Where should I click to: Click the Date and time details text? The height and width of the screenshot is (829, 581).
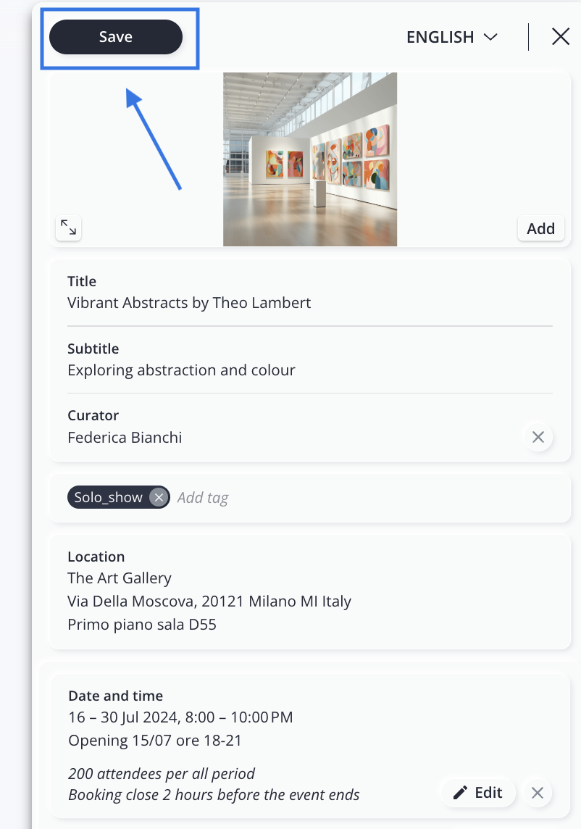[180, 717]
